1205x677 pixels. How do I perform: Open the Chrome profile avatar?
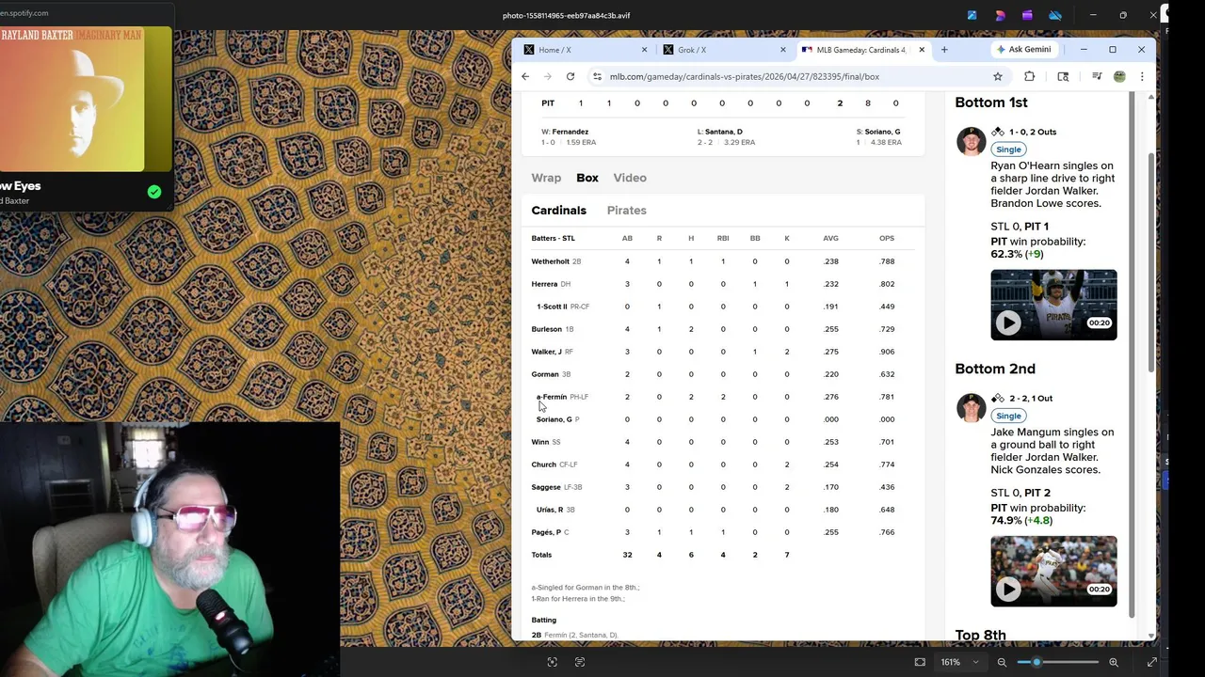pyautogui.click(x=1119, y=77)
